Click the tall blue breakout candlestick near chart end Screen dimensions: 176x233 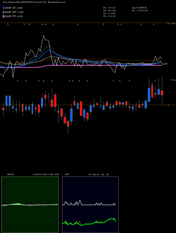point(149,95)
